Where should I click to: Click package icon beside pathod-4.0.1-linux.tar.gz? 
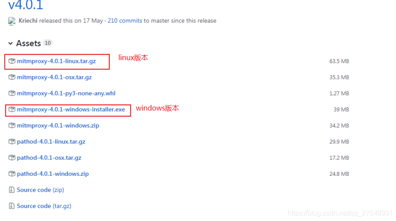12,142
